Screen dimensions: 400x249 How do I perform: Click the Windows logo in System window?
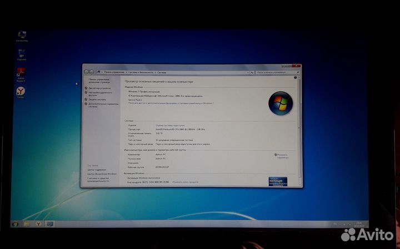pos(281,103)
